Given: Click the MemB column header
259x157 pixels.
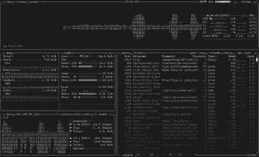Looking at the screenshot, I should 232,56.
